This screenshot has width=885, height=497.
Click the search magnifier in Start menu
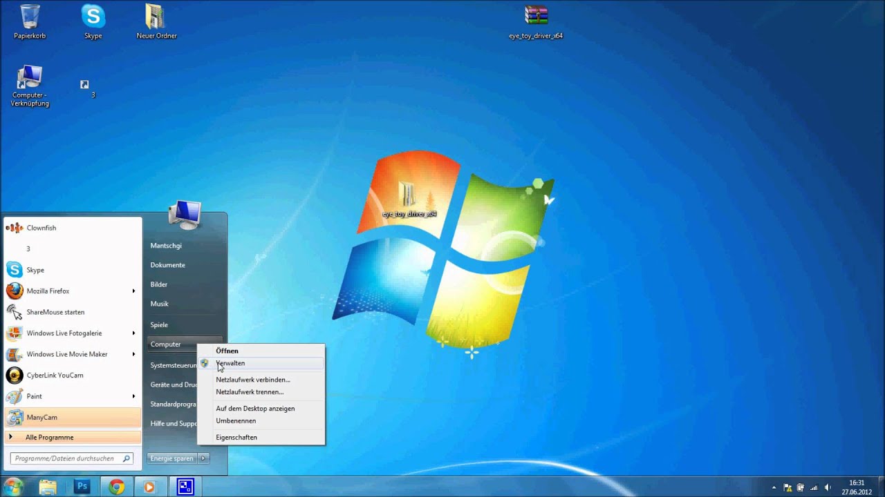coord(127,458)
